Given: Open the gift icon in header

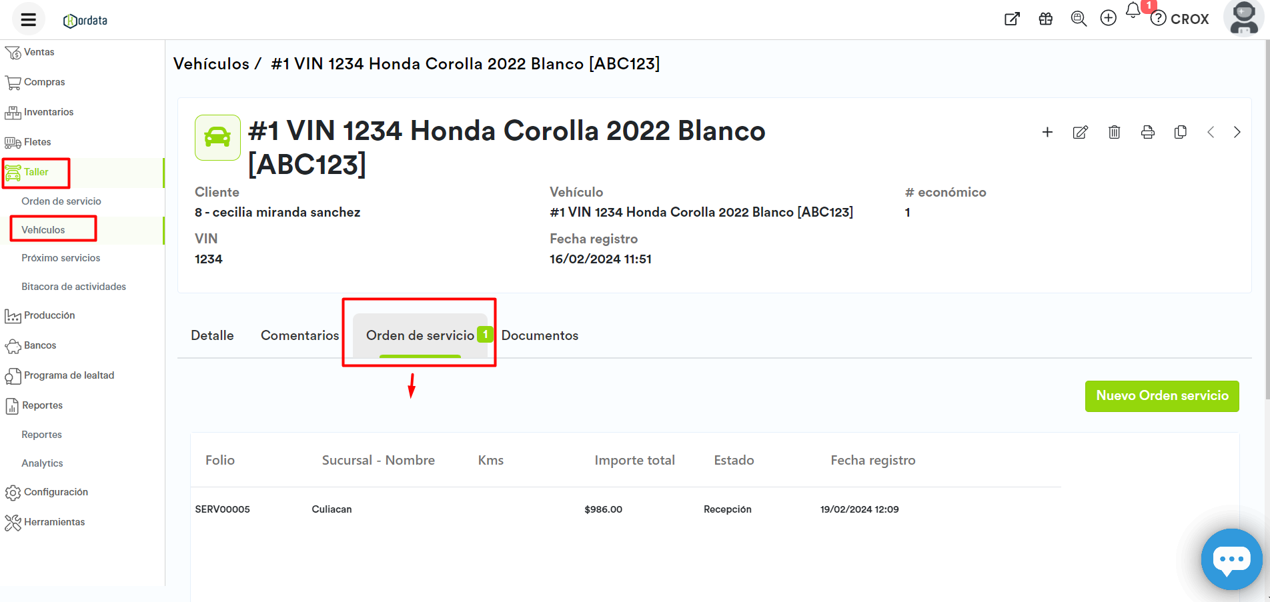Looking at the screenshot, I should (1045, 19).
